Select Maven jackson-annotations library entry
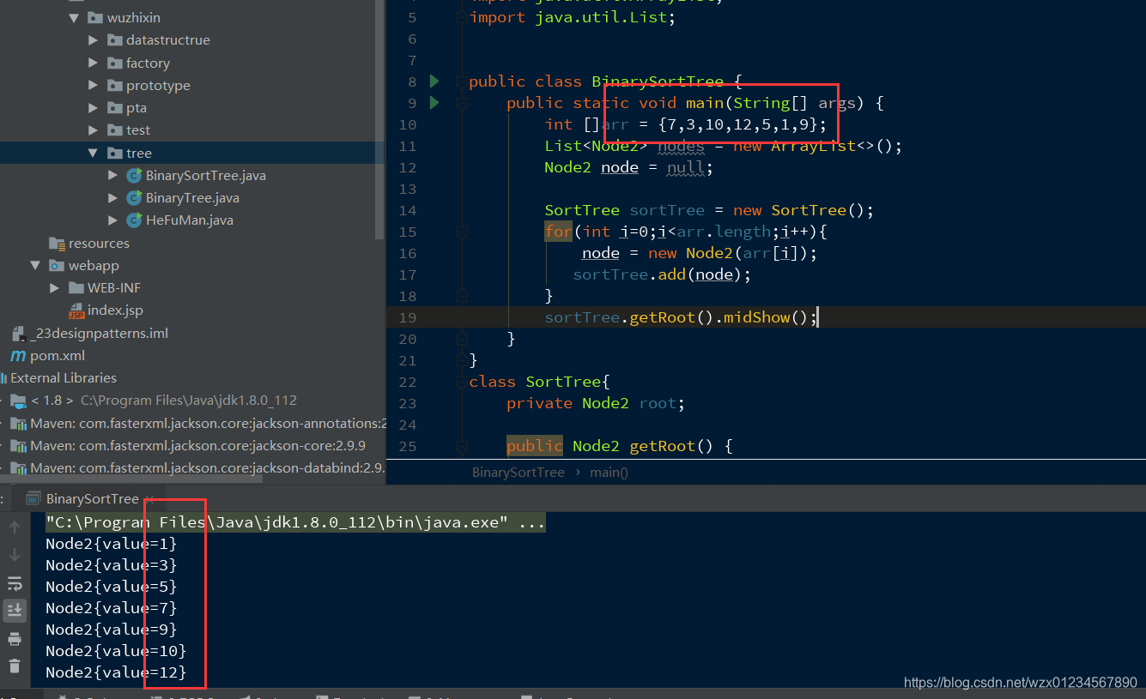Screen dimensions: 1146x699 tap(208, 424)
